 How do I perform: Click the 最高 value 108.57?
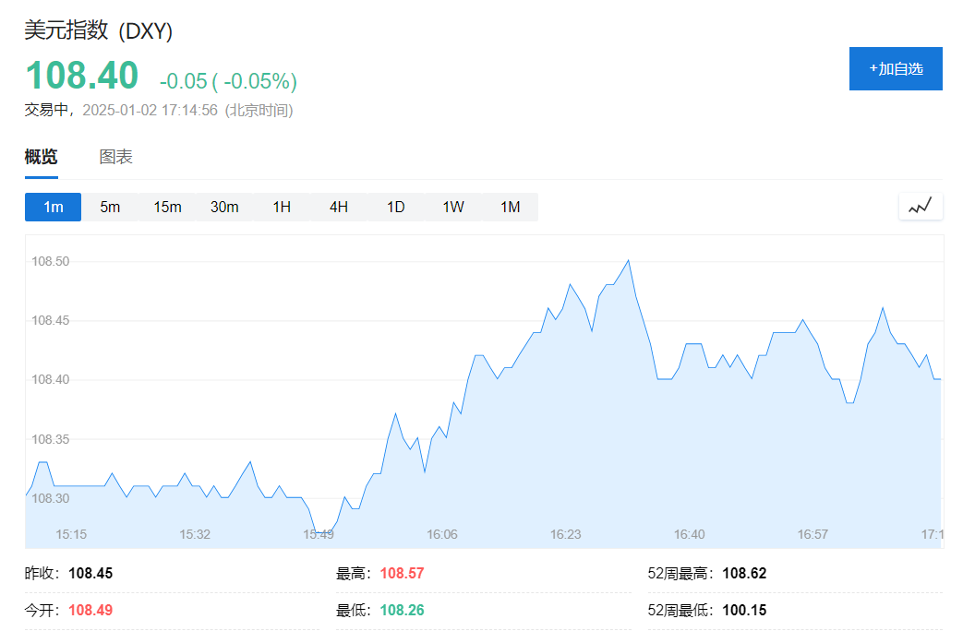point(402,572)
